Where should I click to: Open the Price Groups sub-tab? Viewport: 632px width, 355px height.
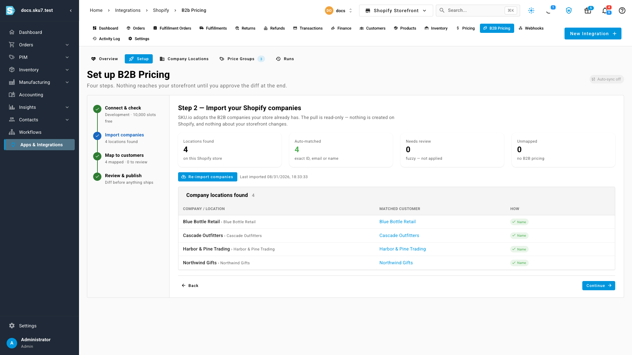pos(242,59)
